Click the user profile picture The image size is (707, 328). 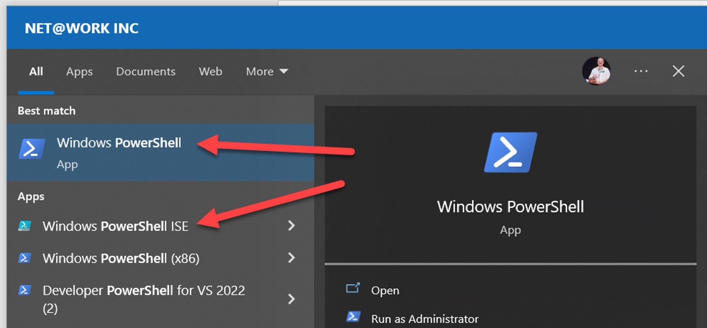596,71
